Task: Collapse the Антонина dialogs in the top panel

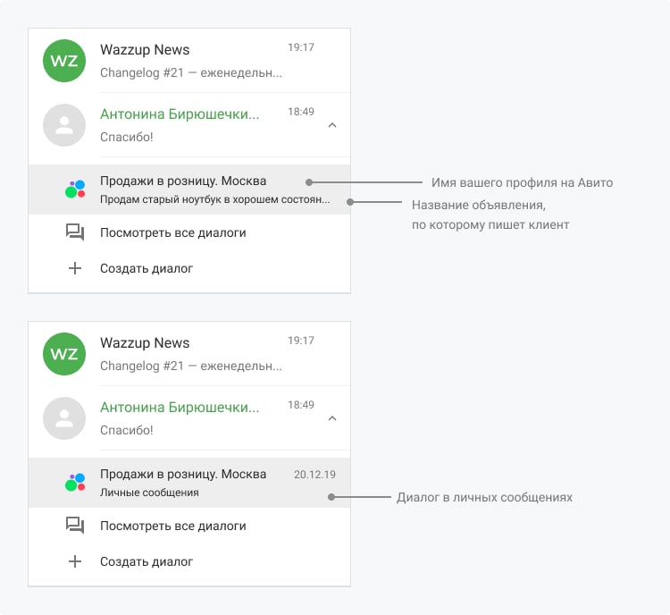Action: (x=332, y=126)
